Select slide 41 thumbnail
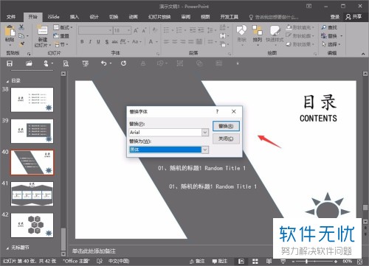The height and width of the screenshot is (266, 369). [x=32, y=194]
